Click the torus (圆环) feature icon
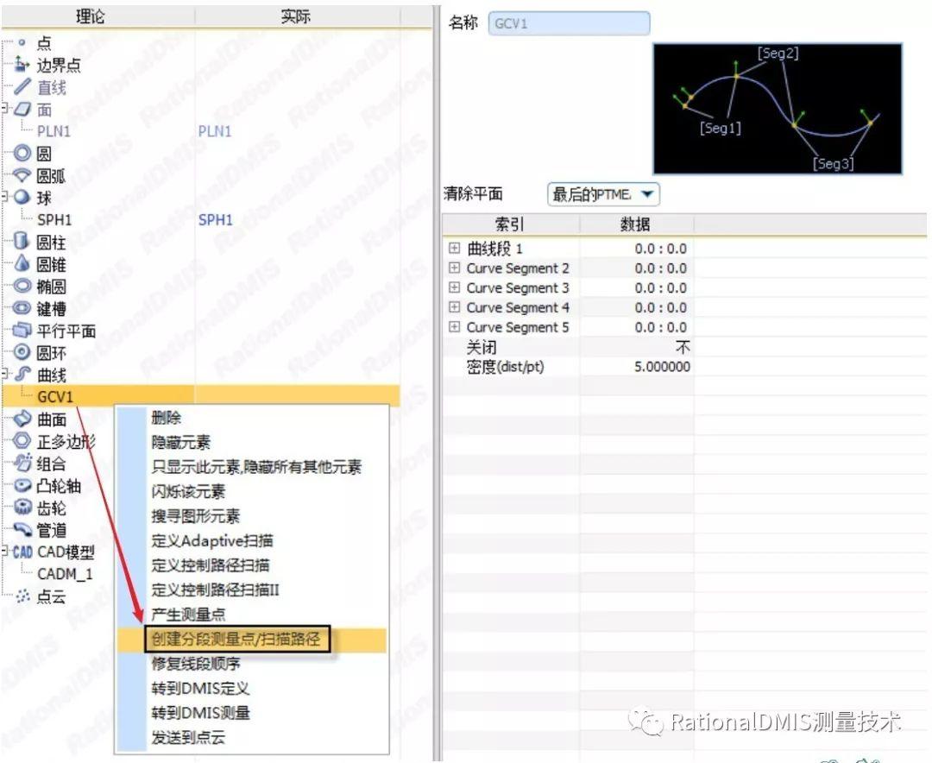This screenshot has width=932, height=763. click(x=22, y=353)
